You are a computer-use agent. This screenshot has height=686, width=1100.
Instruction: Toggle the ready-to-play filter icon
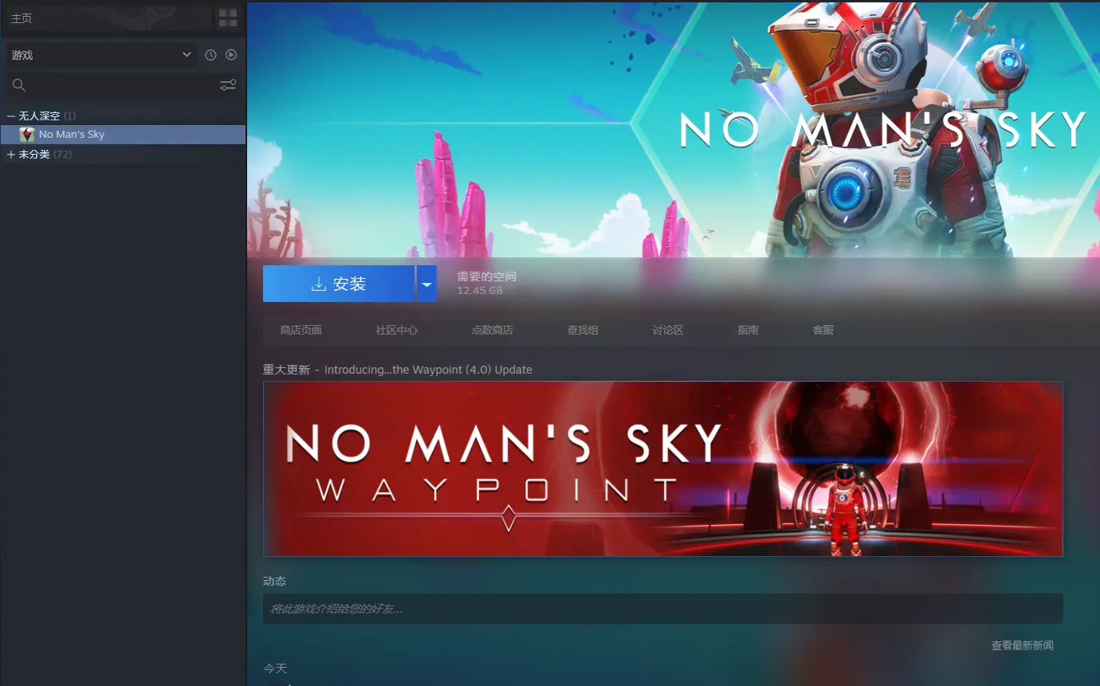231,55
